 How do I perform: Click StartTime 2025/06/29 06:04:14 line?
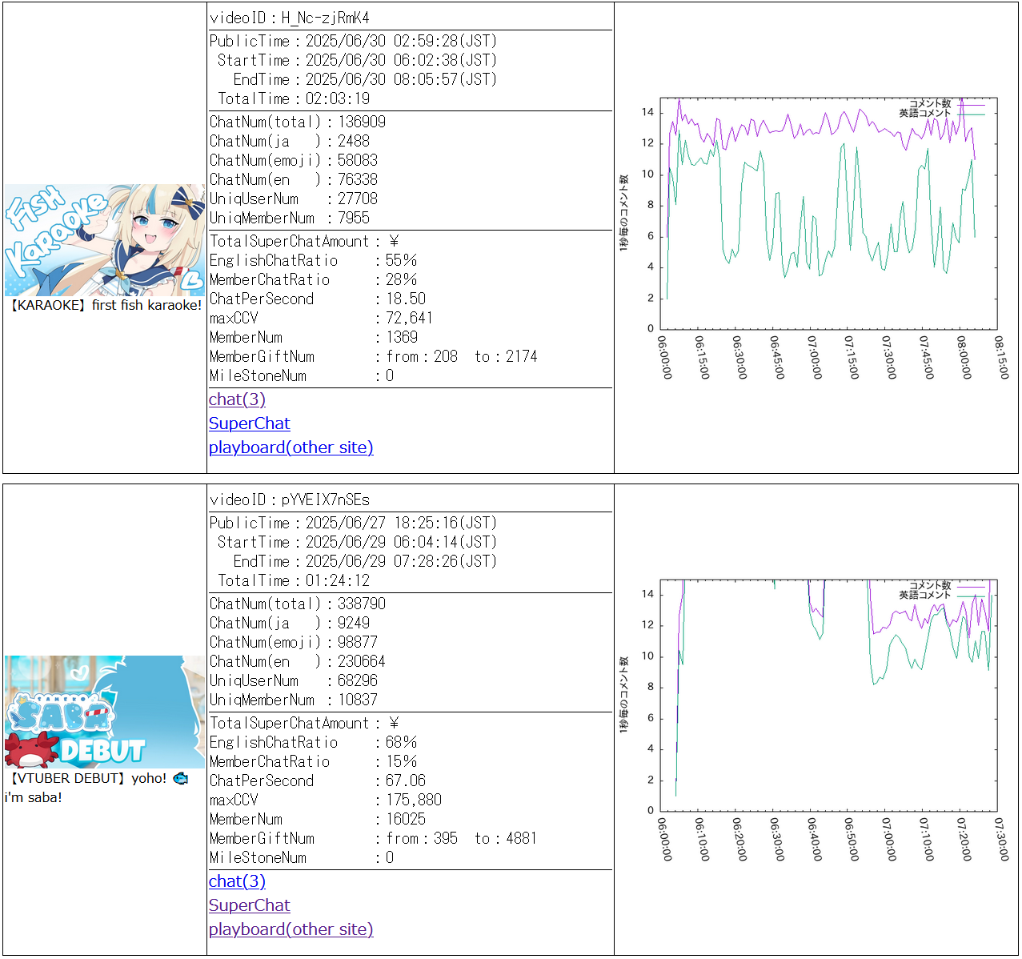click(358, 542)
